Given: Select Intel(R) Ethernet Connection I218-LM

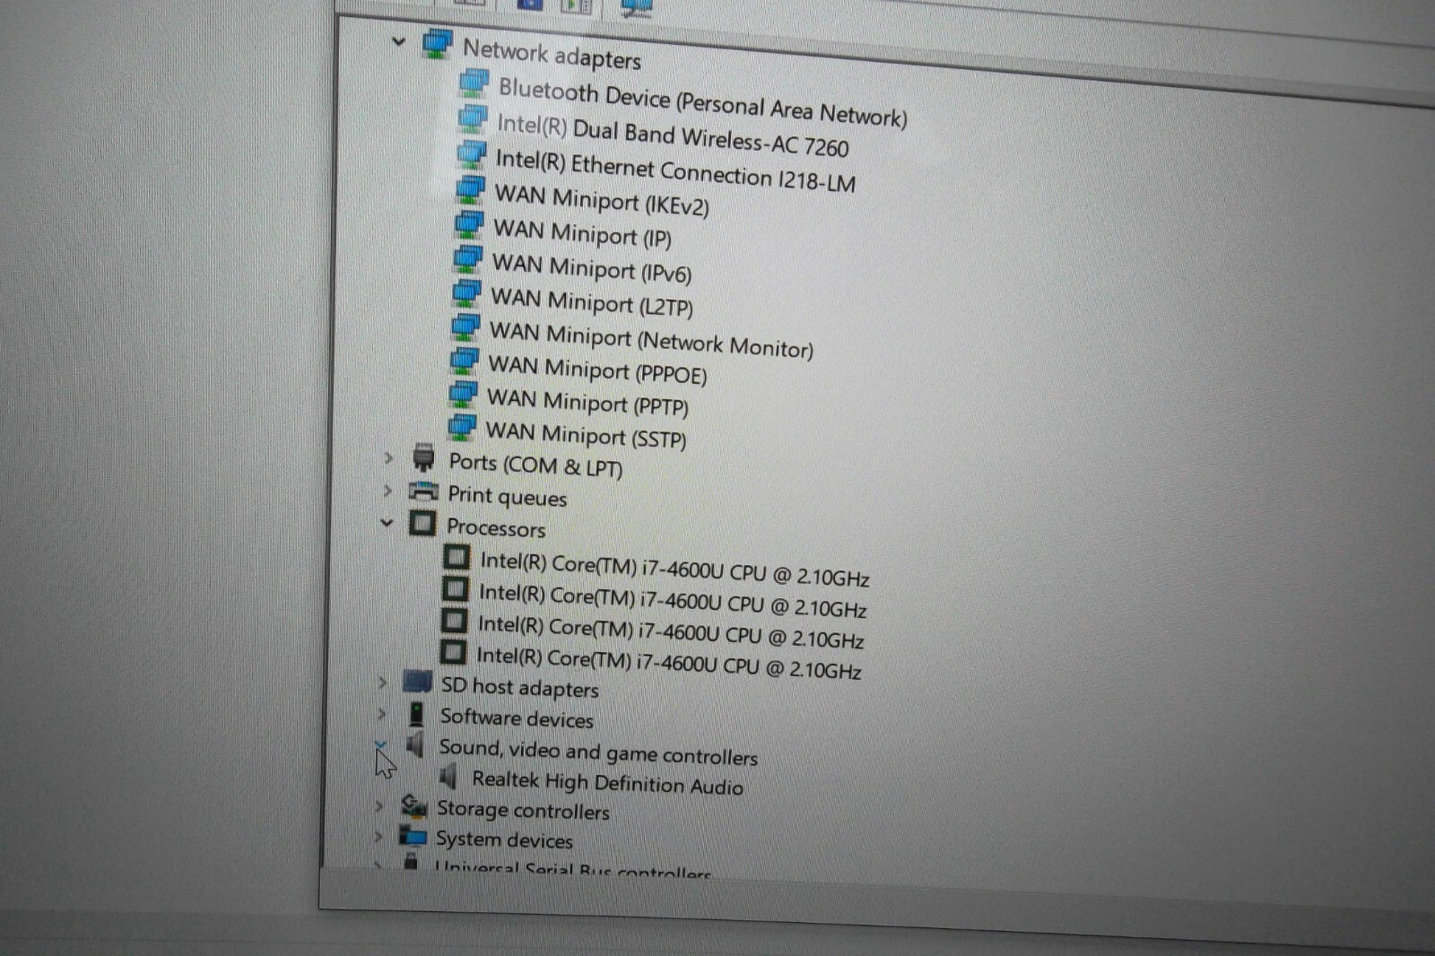Looking at the screenshot, I should point(675,169).
